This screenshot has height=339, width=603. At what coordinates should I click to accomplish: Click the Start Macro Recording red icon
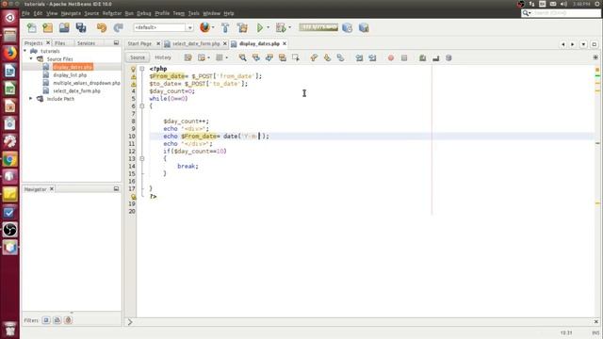391,57
